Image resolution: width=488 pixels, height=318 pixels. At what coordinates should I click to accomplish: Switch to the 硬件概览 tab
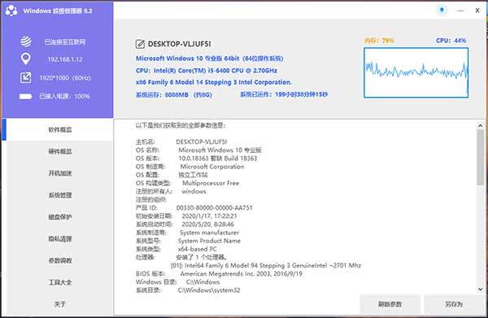coord(59,151)
